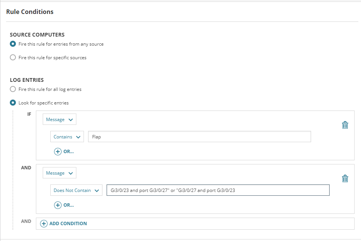Open the Message dropdown in the AND condition
The height and width of the screenshot is (241, 361).
click(59, 173)
